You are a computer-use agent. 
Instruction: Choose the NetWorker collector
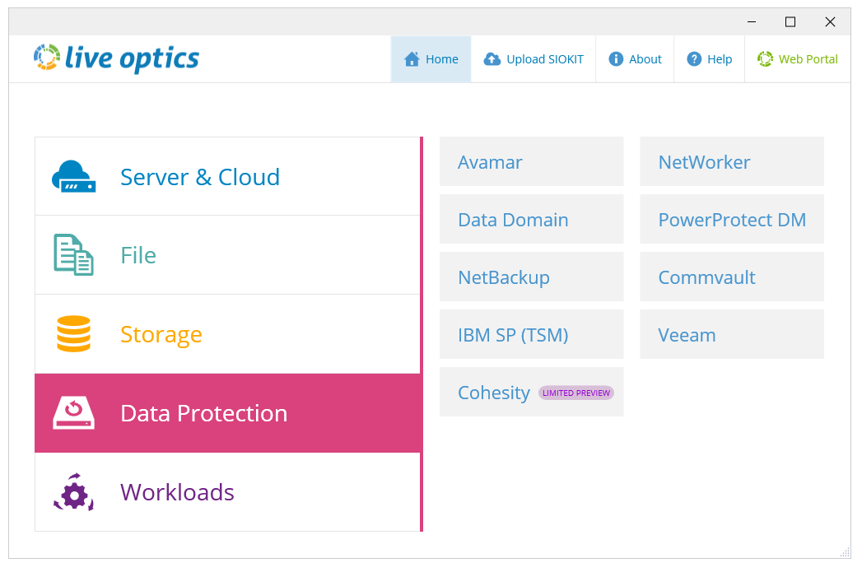pyautogui.click(x=732, y=161)
